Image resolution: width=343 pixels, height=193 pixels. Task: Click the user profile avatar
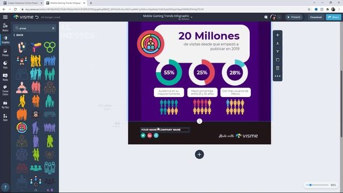pyautogui.click(x=273, y=17)
